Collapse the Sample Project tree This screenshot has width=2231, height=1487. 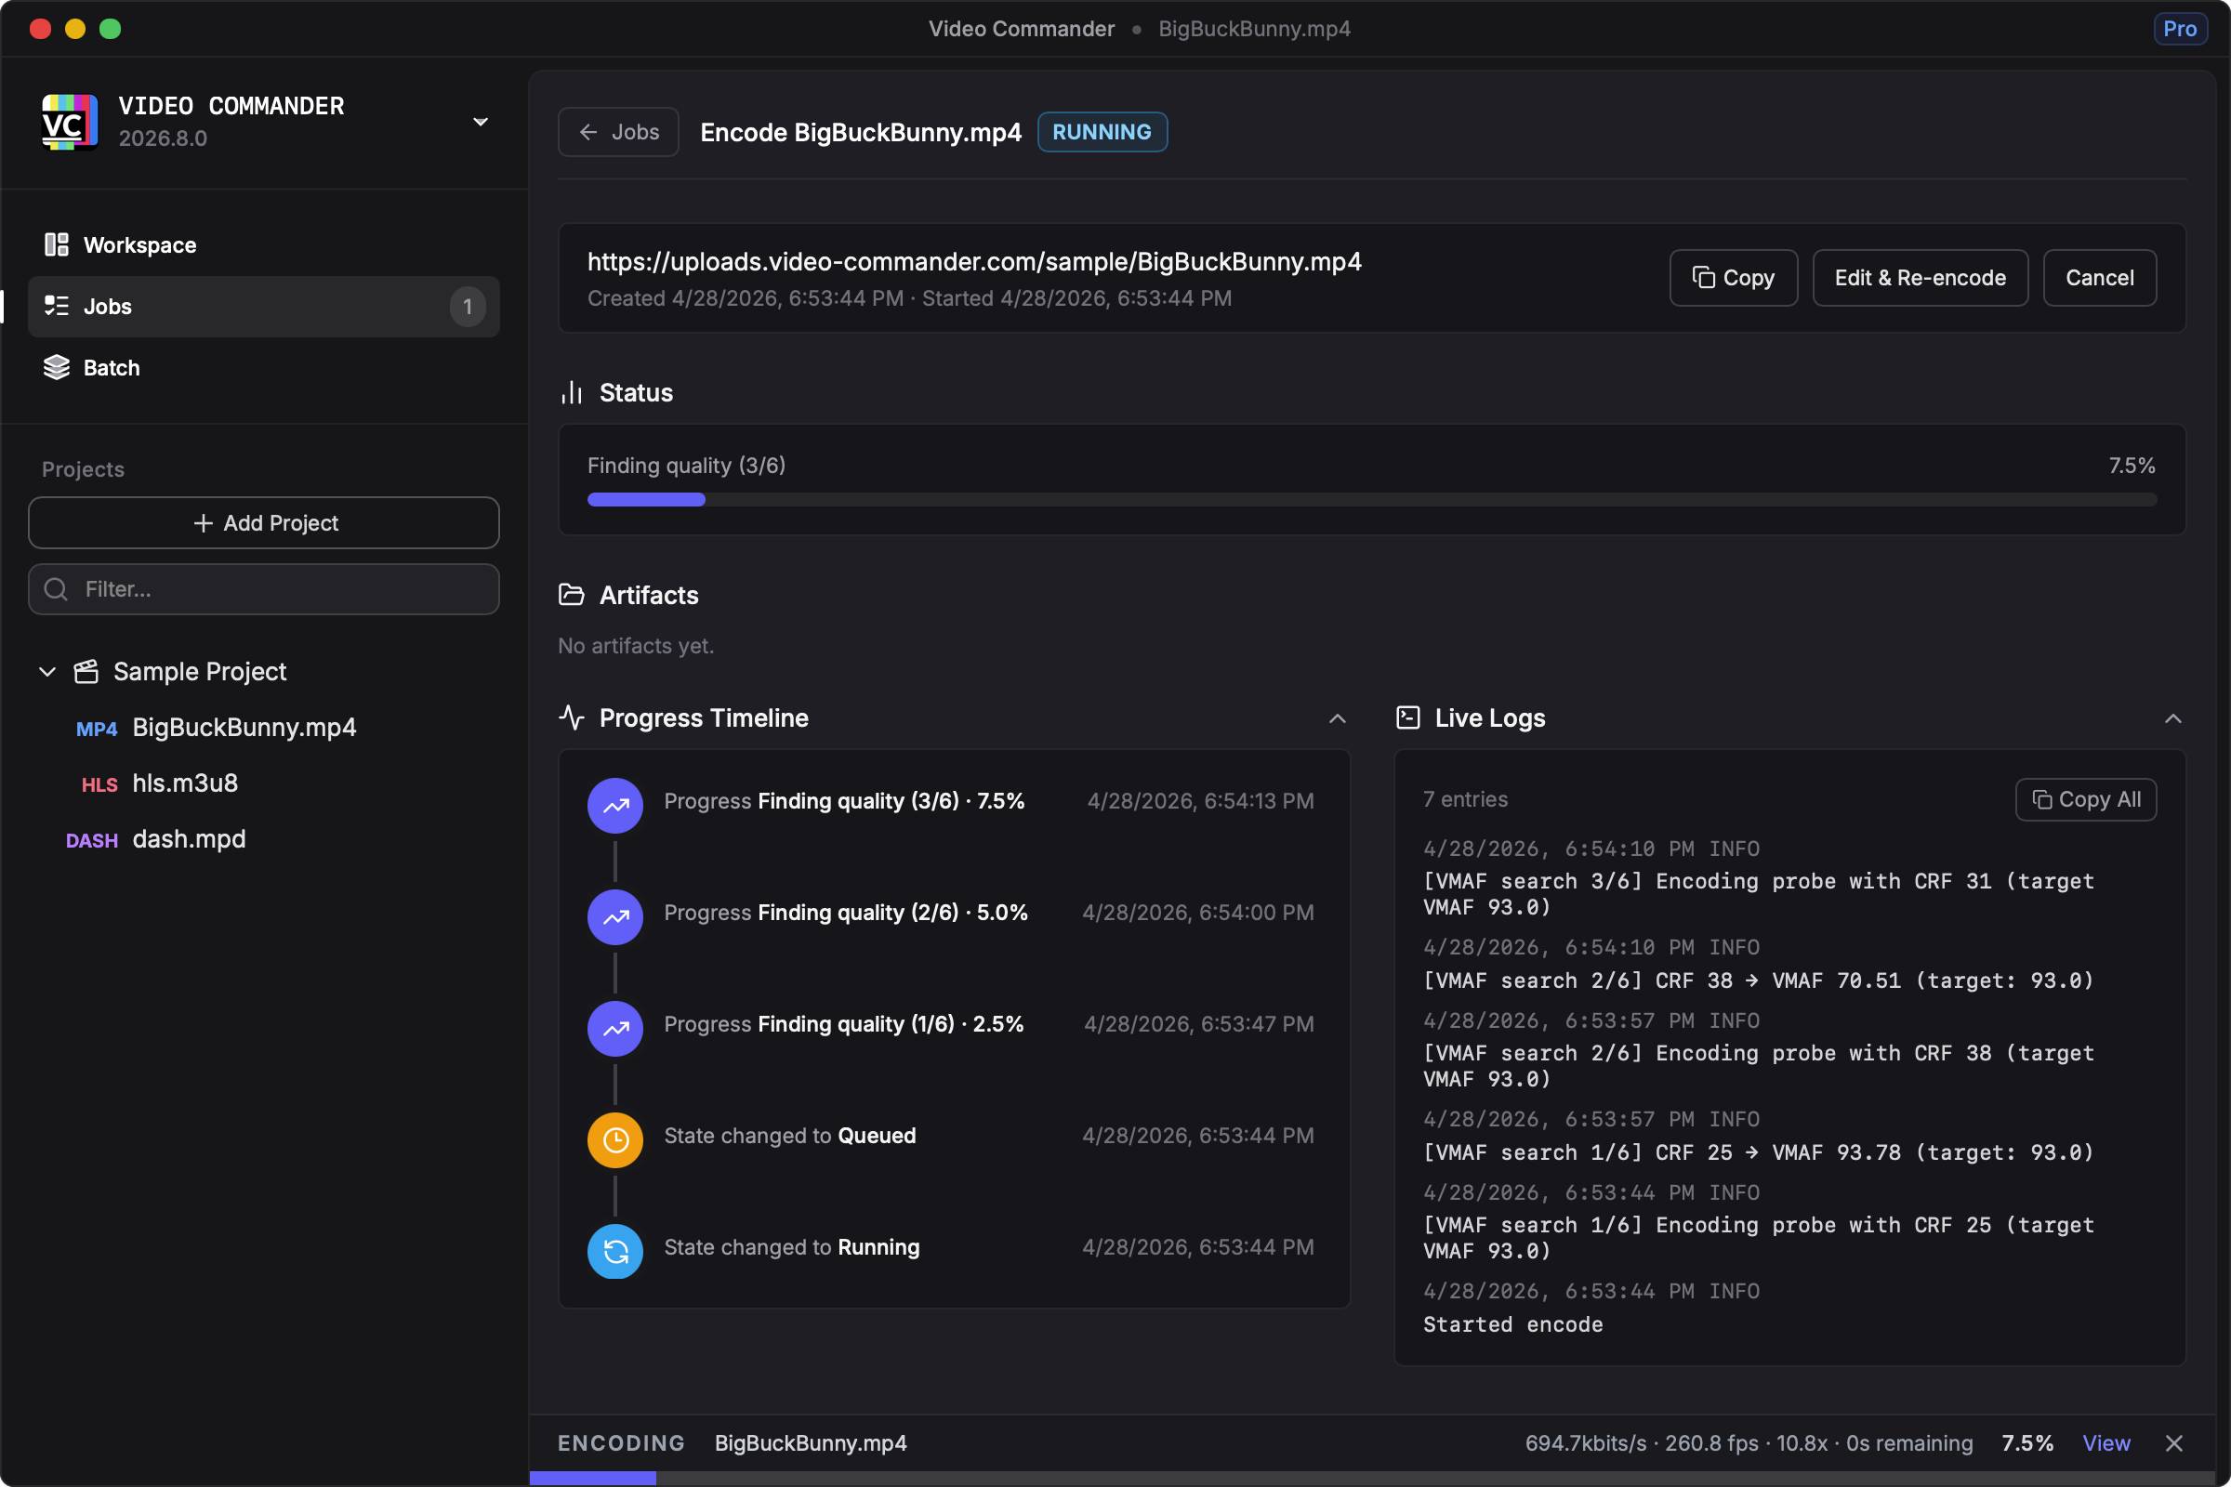click(x=47, y=671)
